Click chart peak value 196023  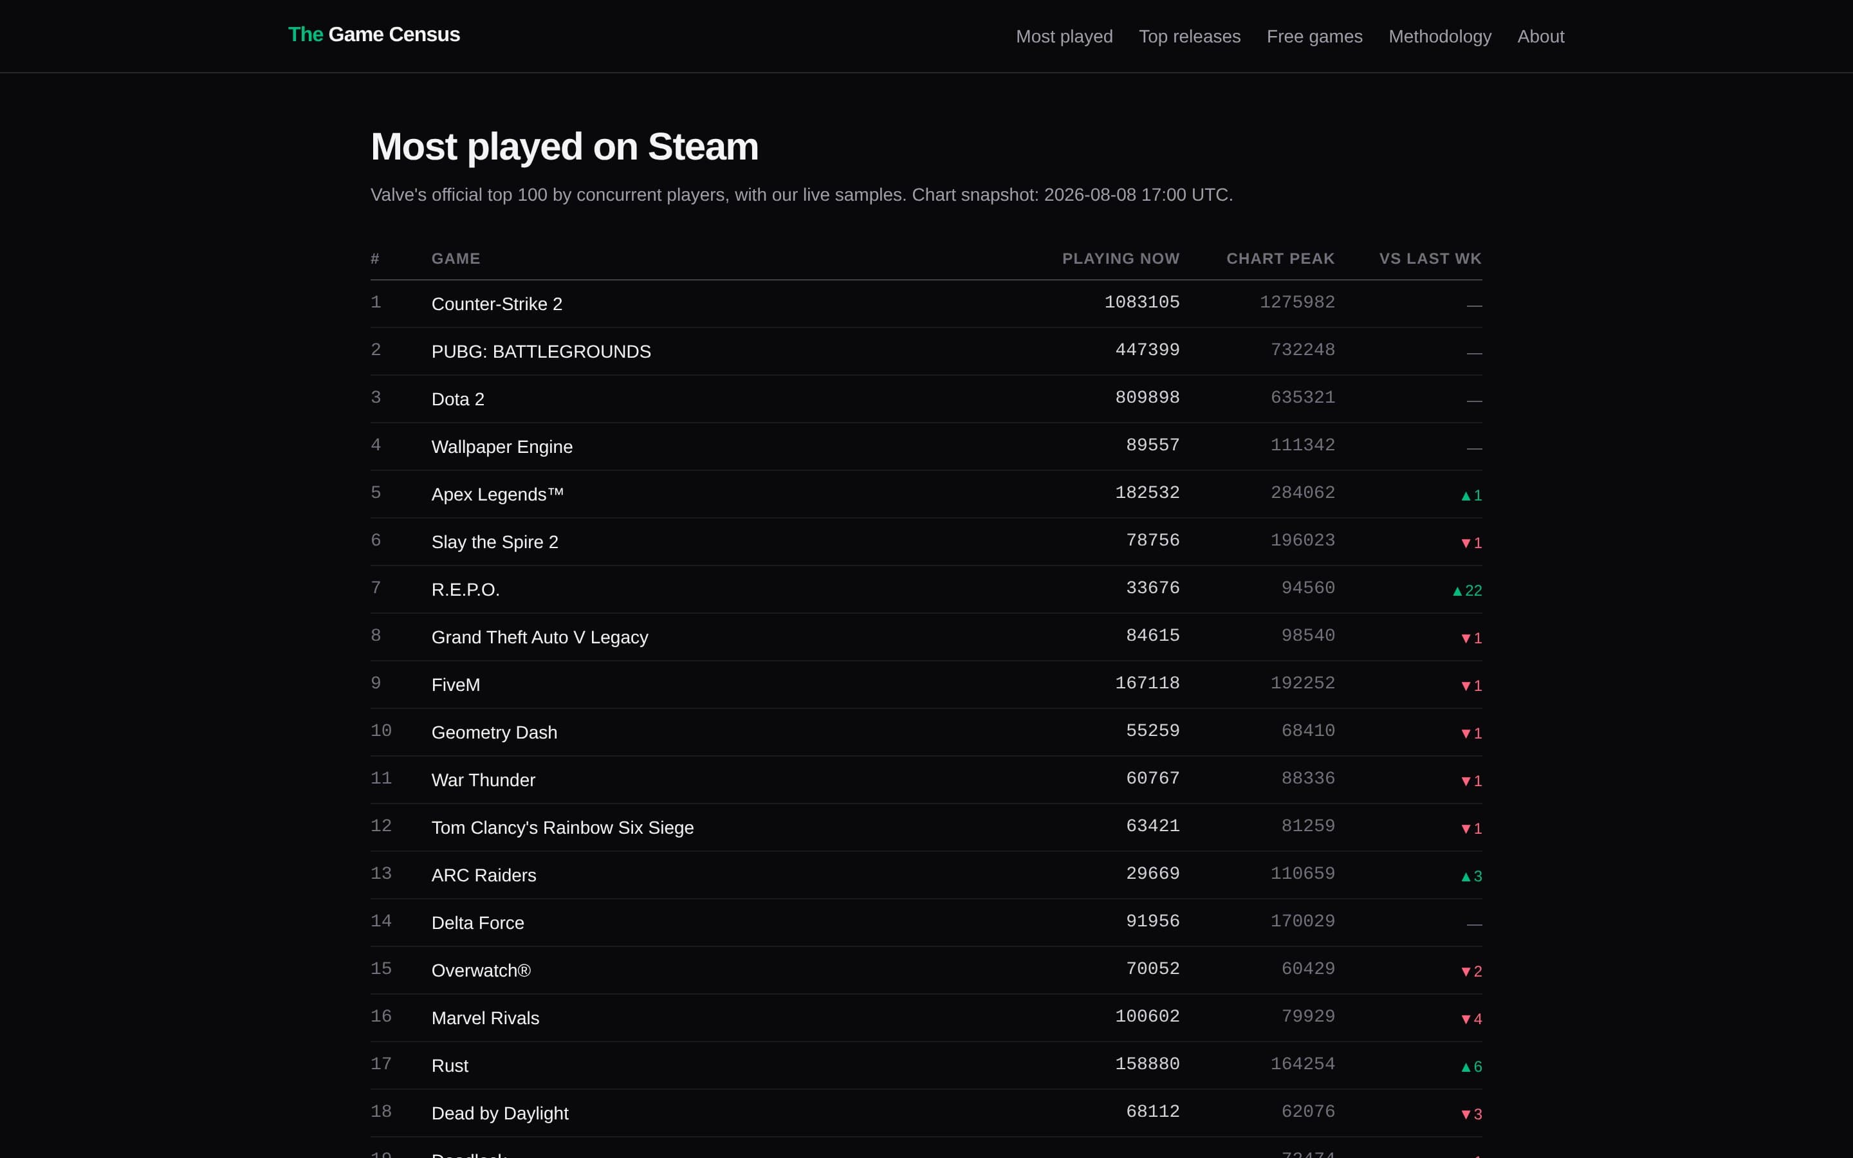point(1302,540)
